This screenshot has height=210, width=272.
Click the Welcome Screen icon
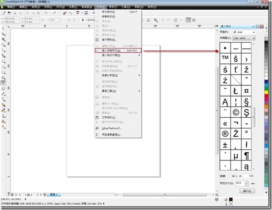click(86, 13)
